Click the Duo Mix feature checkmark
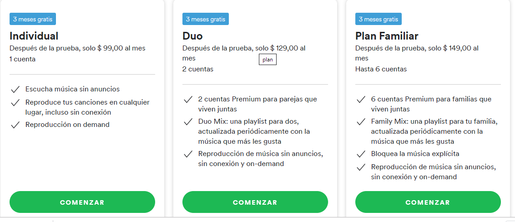The height and width of the screenshot is (222, 515). pos(188,122)
